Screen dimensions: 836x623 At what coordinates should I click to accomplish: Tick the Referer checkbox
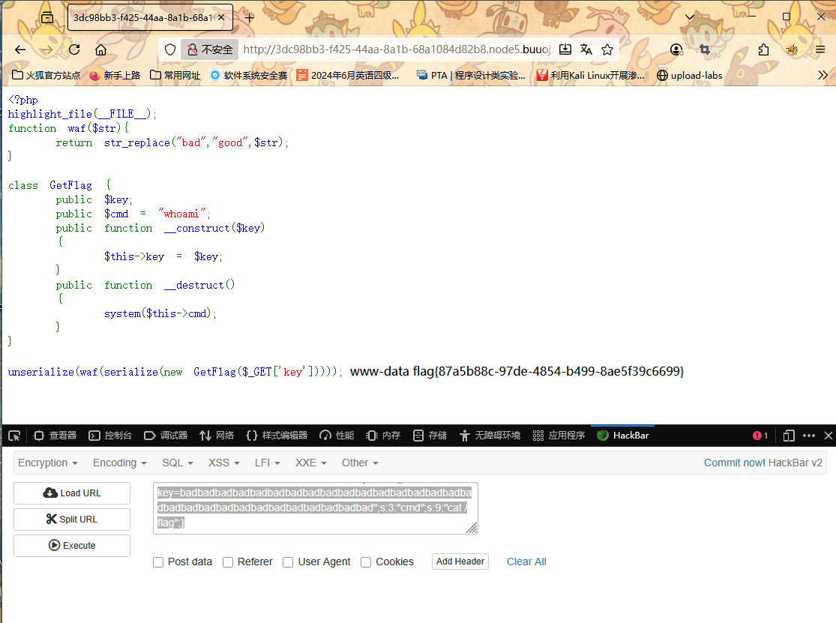pyautogui.click(x=228, y=562)
